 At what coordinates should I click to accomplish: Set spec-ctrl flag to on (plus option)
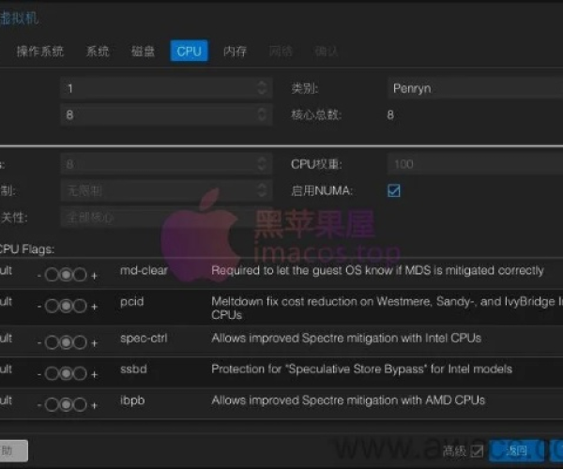tap(80, 342)
